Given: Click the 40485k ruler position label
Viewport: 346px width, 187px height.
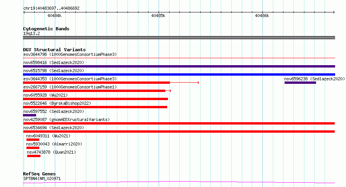Looking at the screenshot, I should [x=158, y=16].
